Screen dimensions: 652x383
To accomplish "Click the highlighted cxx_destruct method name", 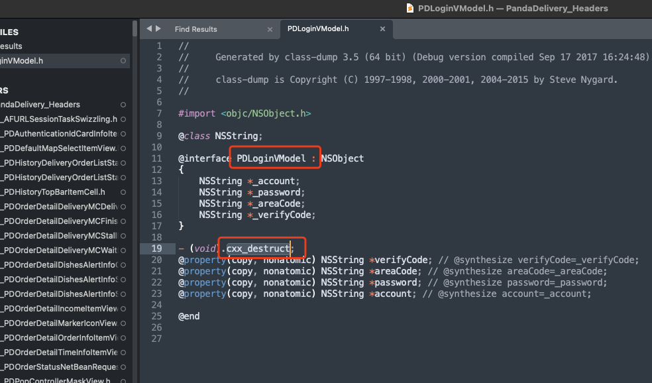I will [x=258, y=248].
